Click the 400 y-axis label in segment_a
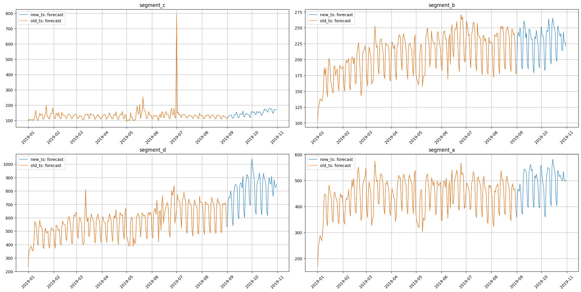Viewport: 581px width, 292px height. click(298, 207)
